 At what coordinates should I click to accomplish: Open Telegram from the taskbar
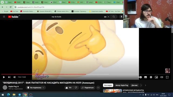point(20,95)
